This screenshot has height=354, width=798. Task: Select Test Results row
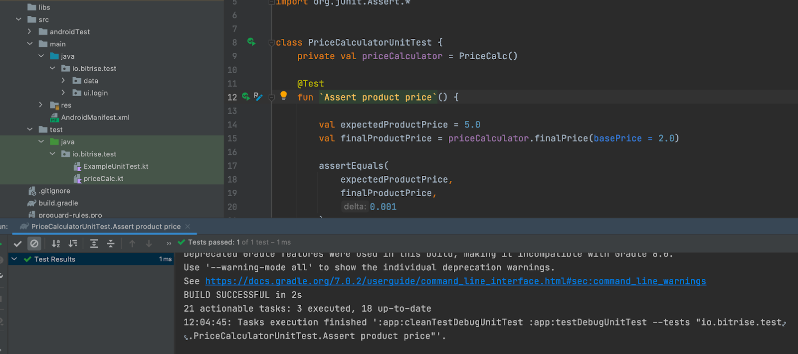(x=91, y=259)
